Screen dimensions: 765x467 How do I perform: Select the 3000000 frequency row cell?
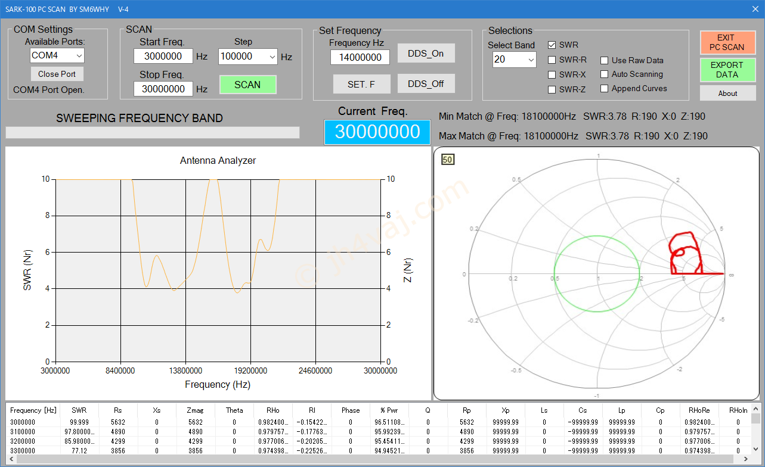(x=33, y=422)
